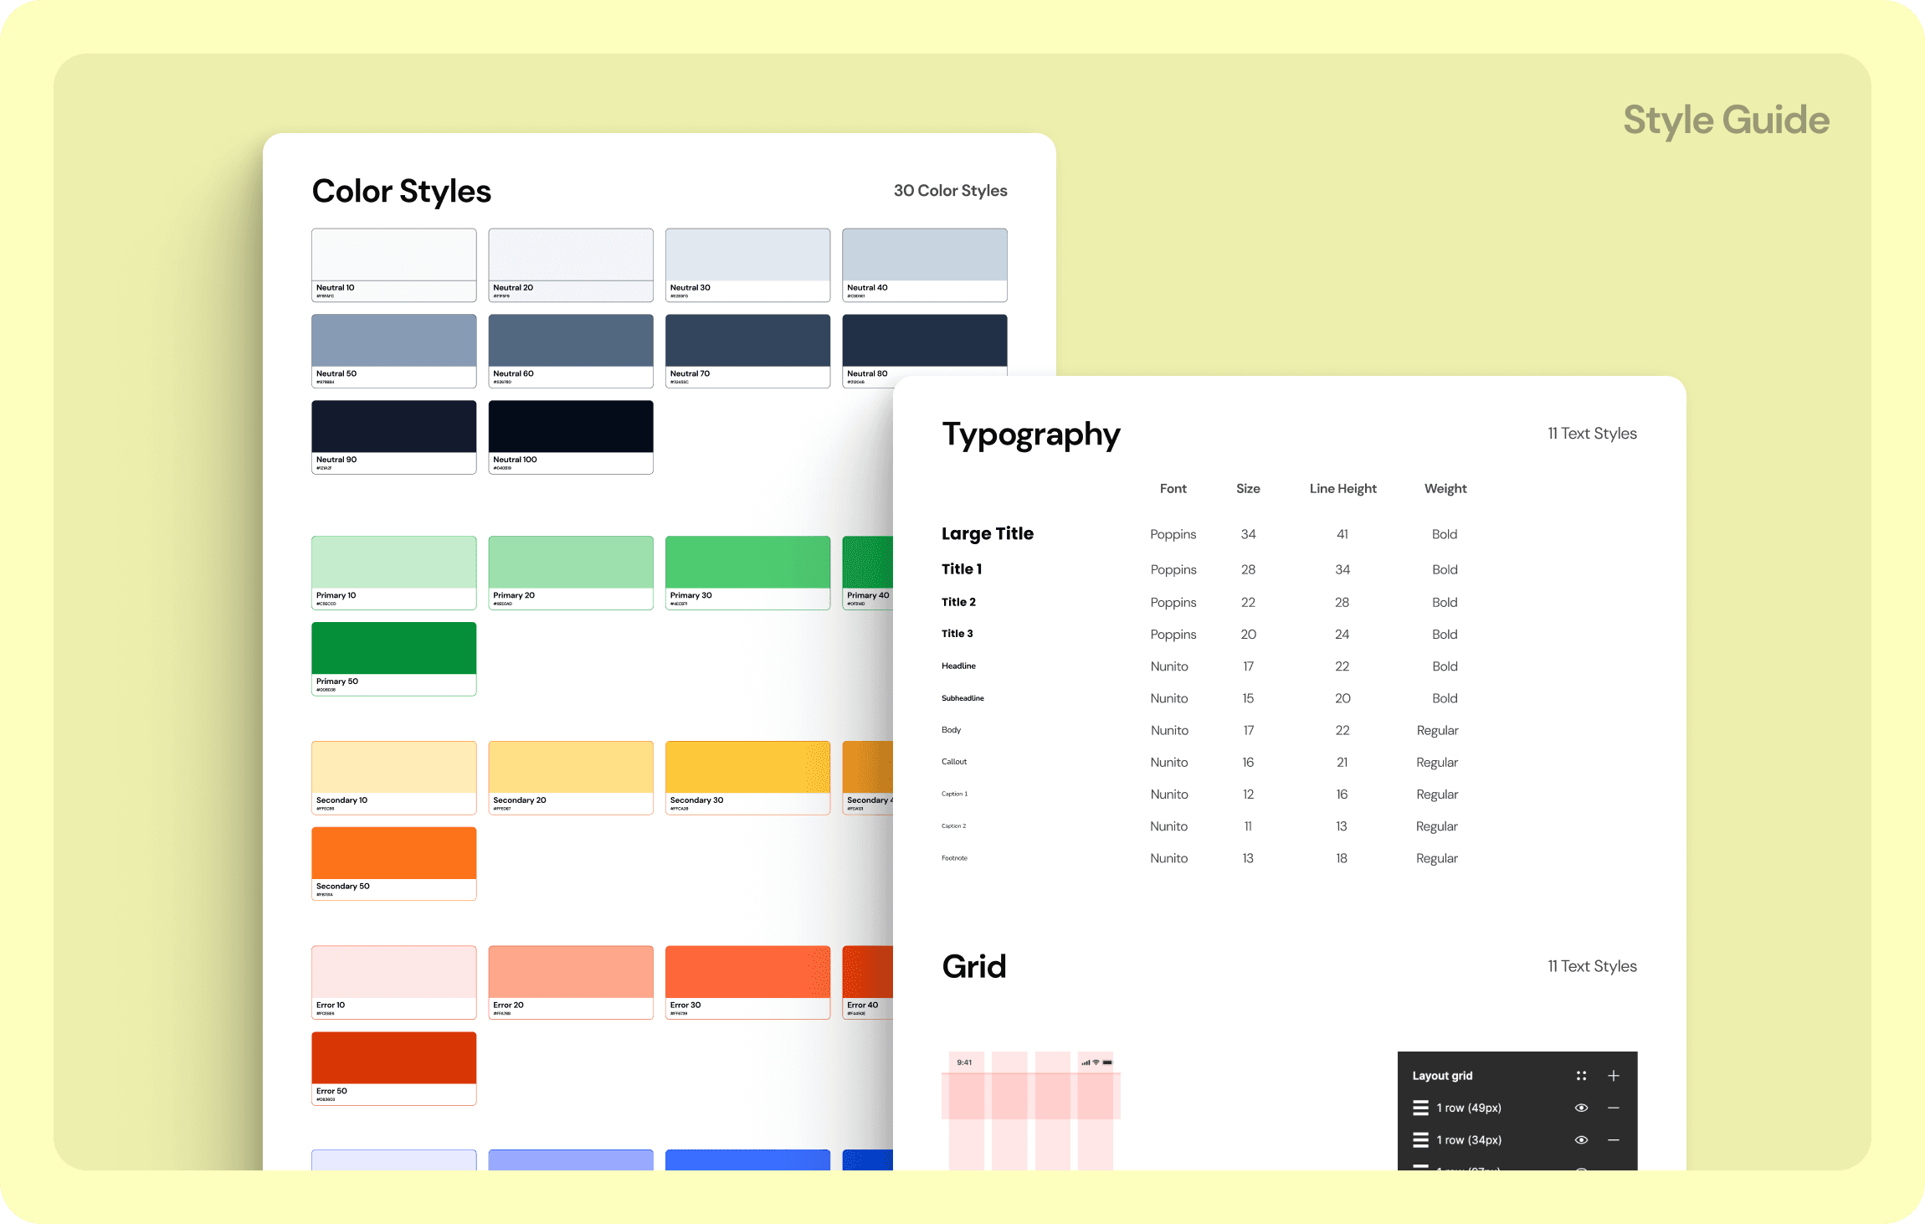The image size is (1925, 1224).
Task: Add a new layout grid with plus
Action: tap(1614, 1076)
